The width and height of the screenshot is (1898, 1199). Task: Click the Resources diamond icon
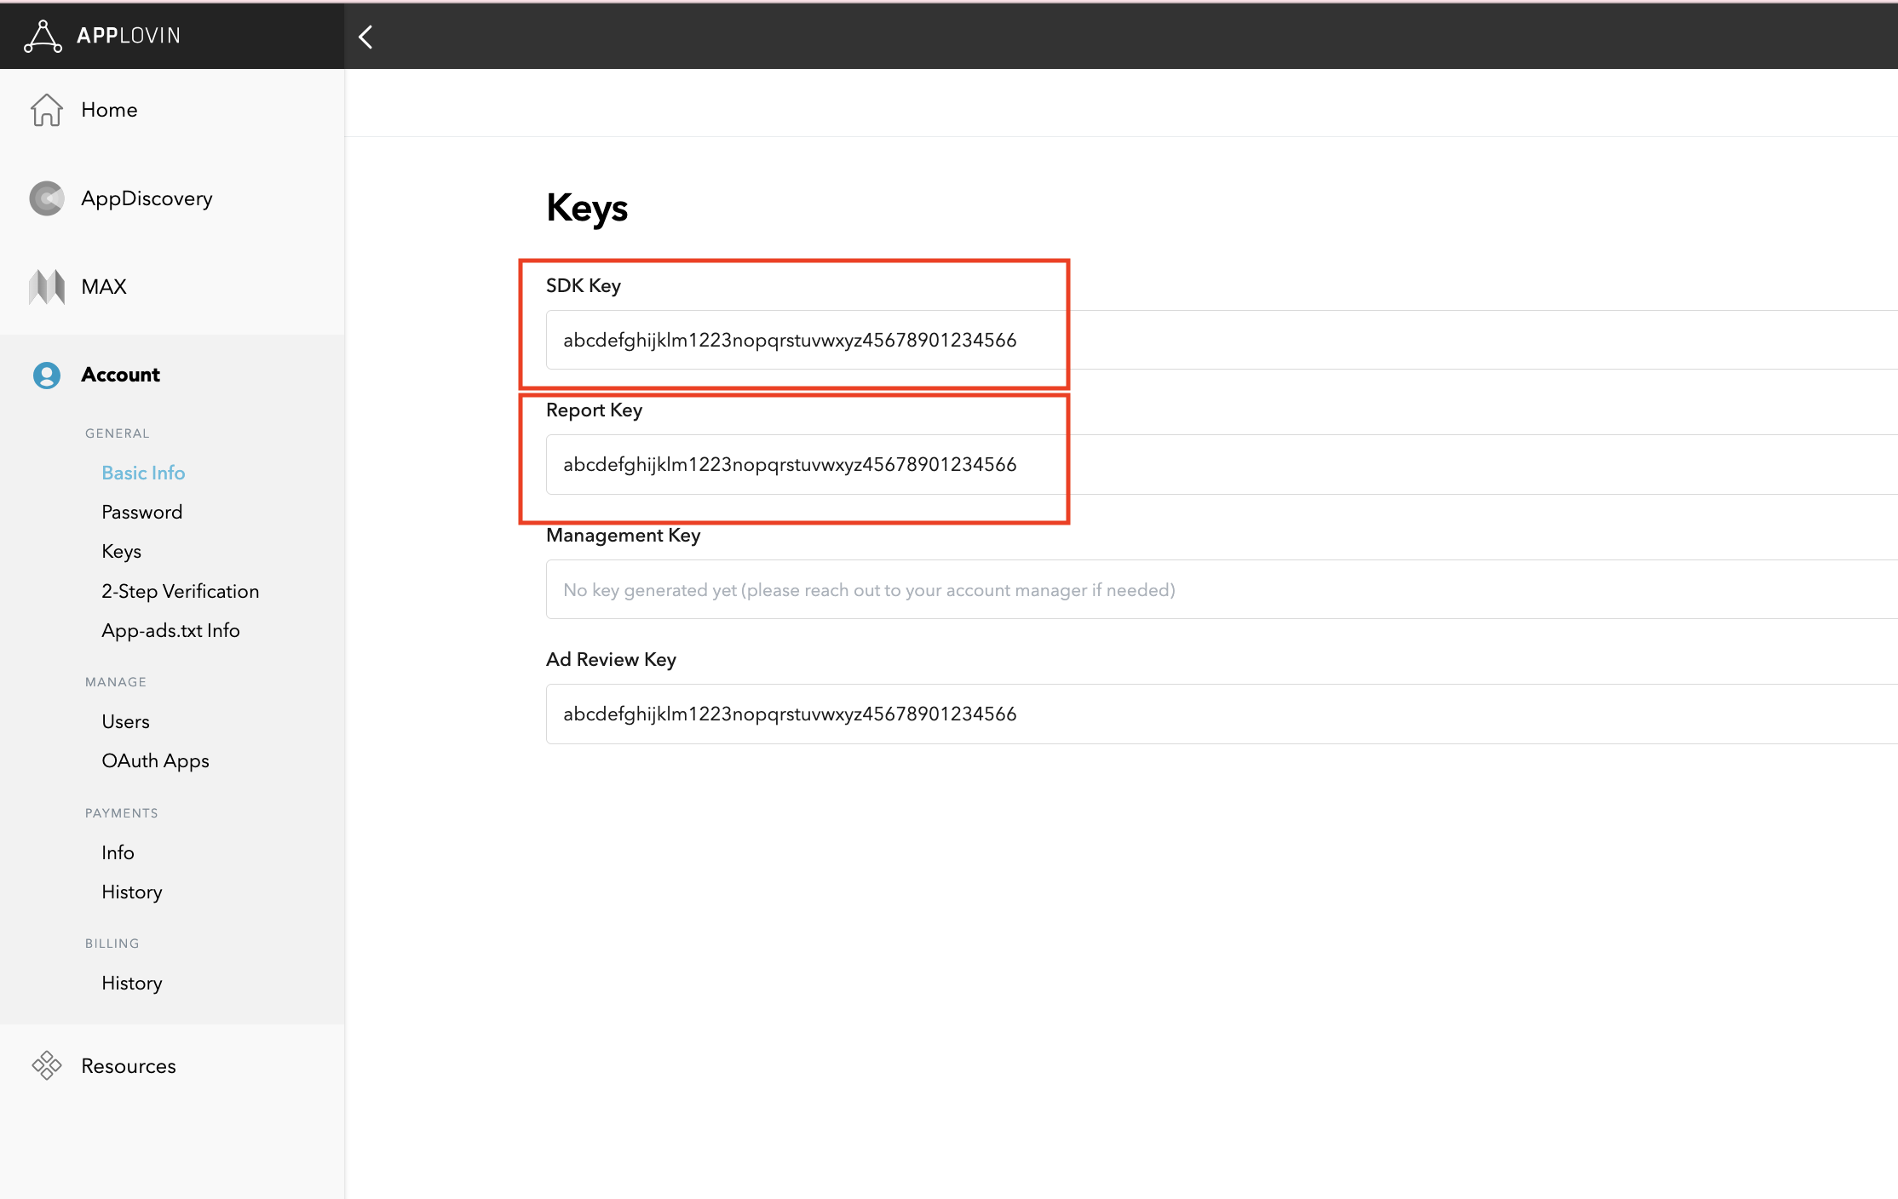point(47,1065)
